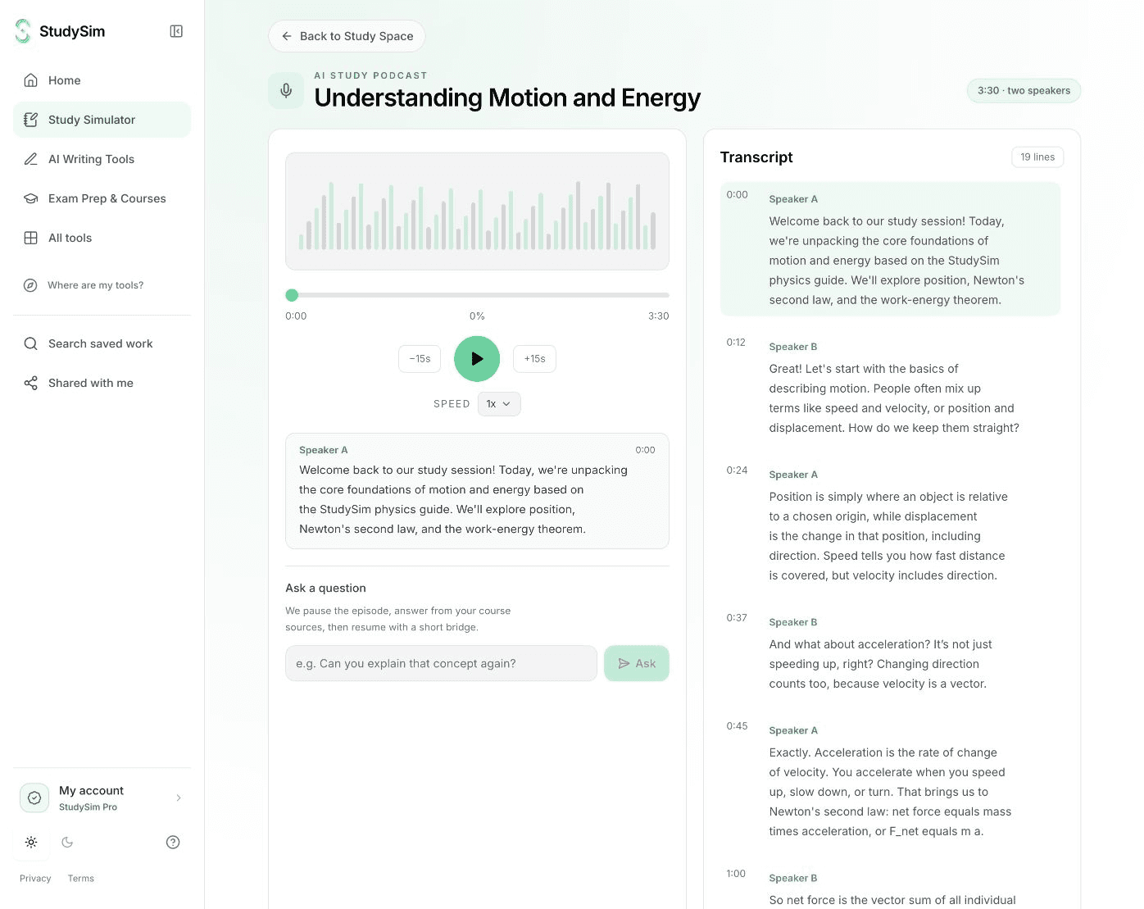
Task: Focus the Ask a question input field
Action: pyautogui.click(x=441, y=663)
